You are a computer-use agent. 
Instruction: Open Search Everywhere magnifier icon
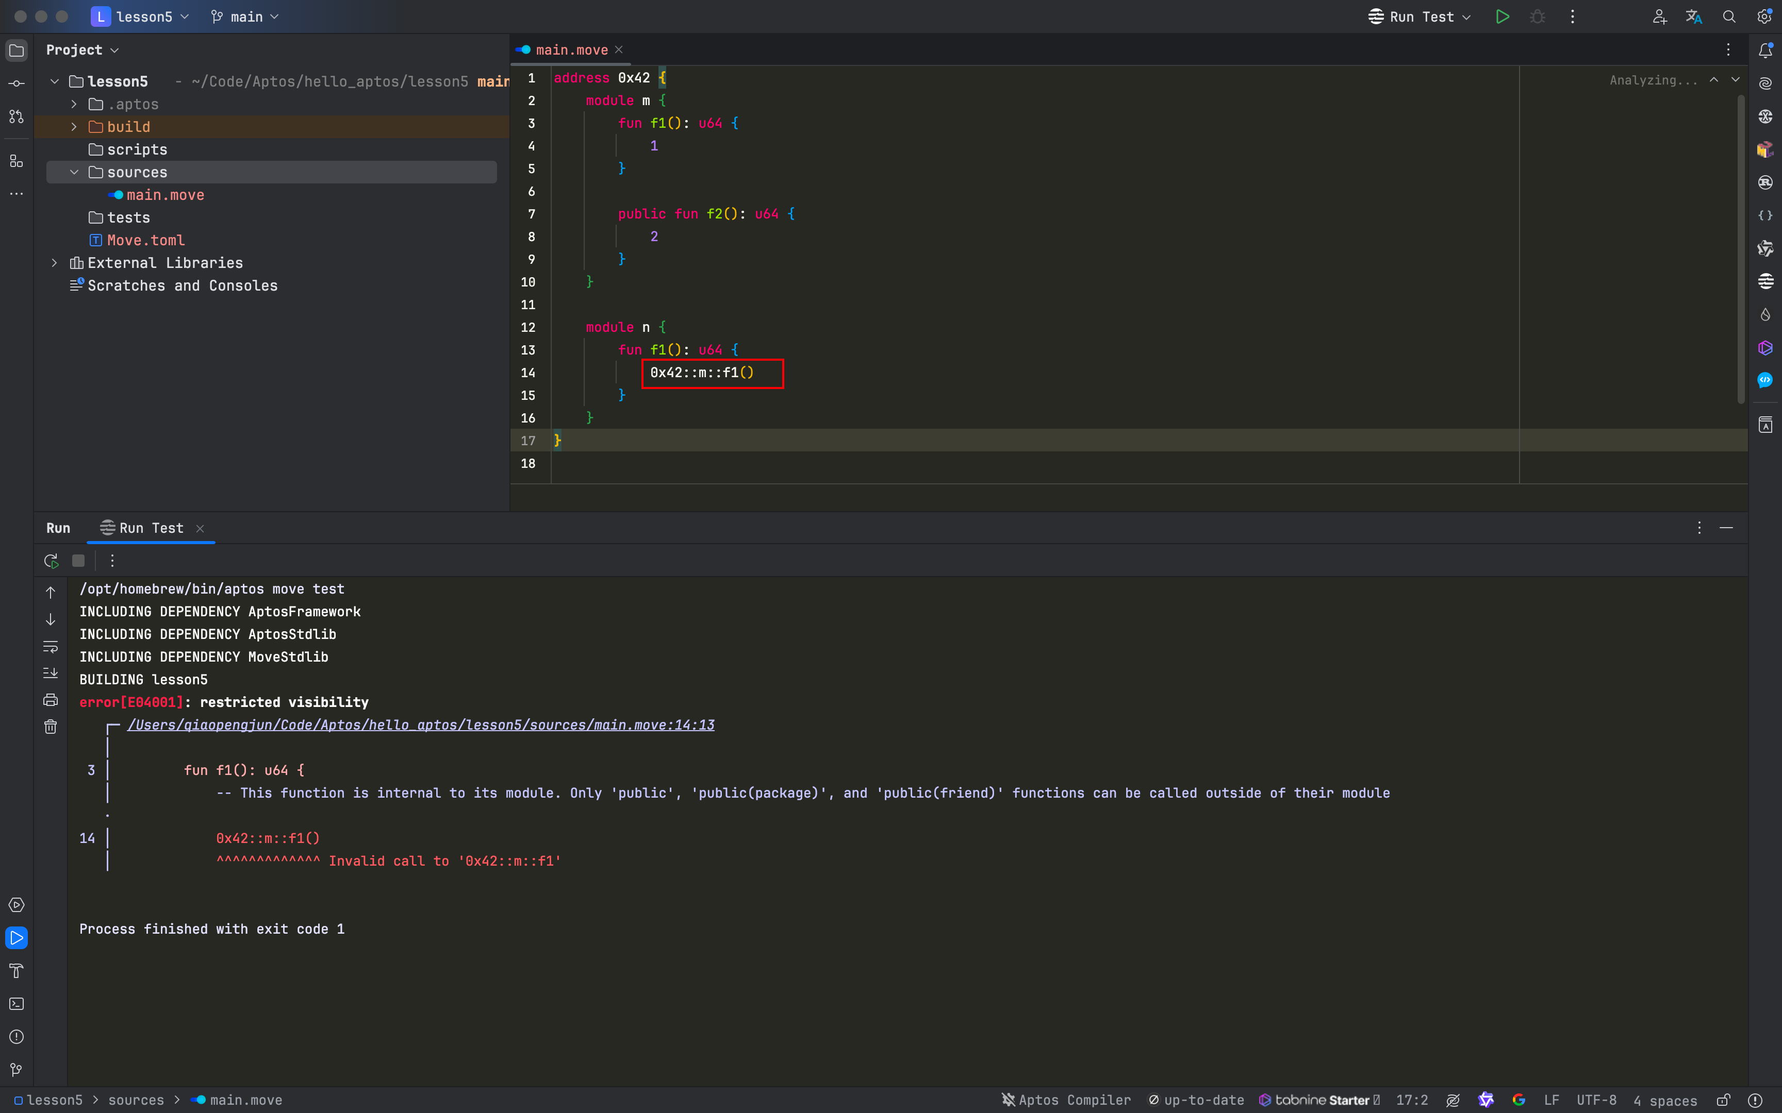[x=1729, y=16]
